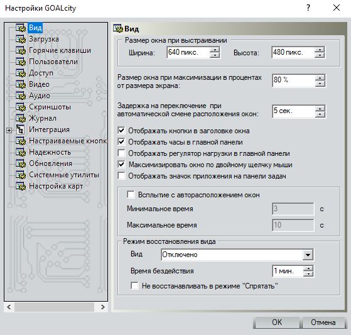Viewport: 351px width, 335px height.
Task: Open the Настраиваемые кнопки settings page
Action: pyautogui.click(x=68, y=141)
